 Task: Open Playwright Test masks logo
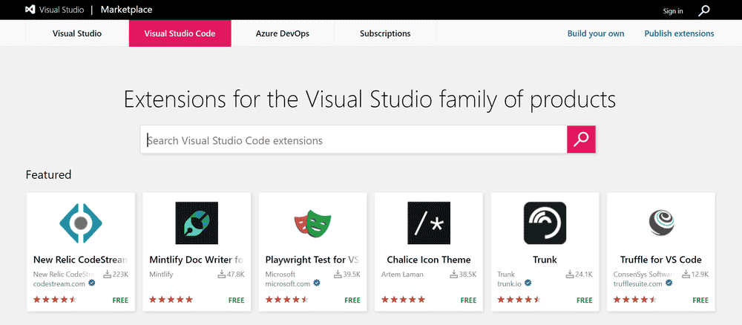click(x=313, y=223)
